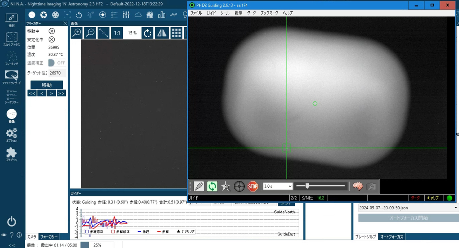The height and width of the screenshot is (248, 459).
Task: Toggle auto-stretch rotating arrow button
Action: [x=148, y=33]
